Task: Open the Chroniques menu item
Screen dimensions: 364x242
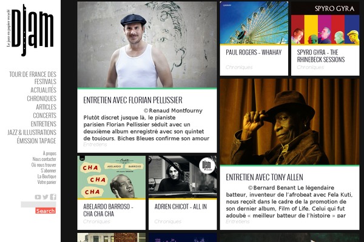Action: pos(41,99)
